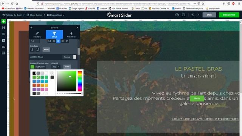This screenshot has height=136, width=242.
Task: Open the Arrière-plan Normal state dropdown
Action: 69,57
